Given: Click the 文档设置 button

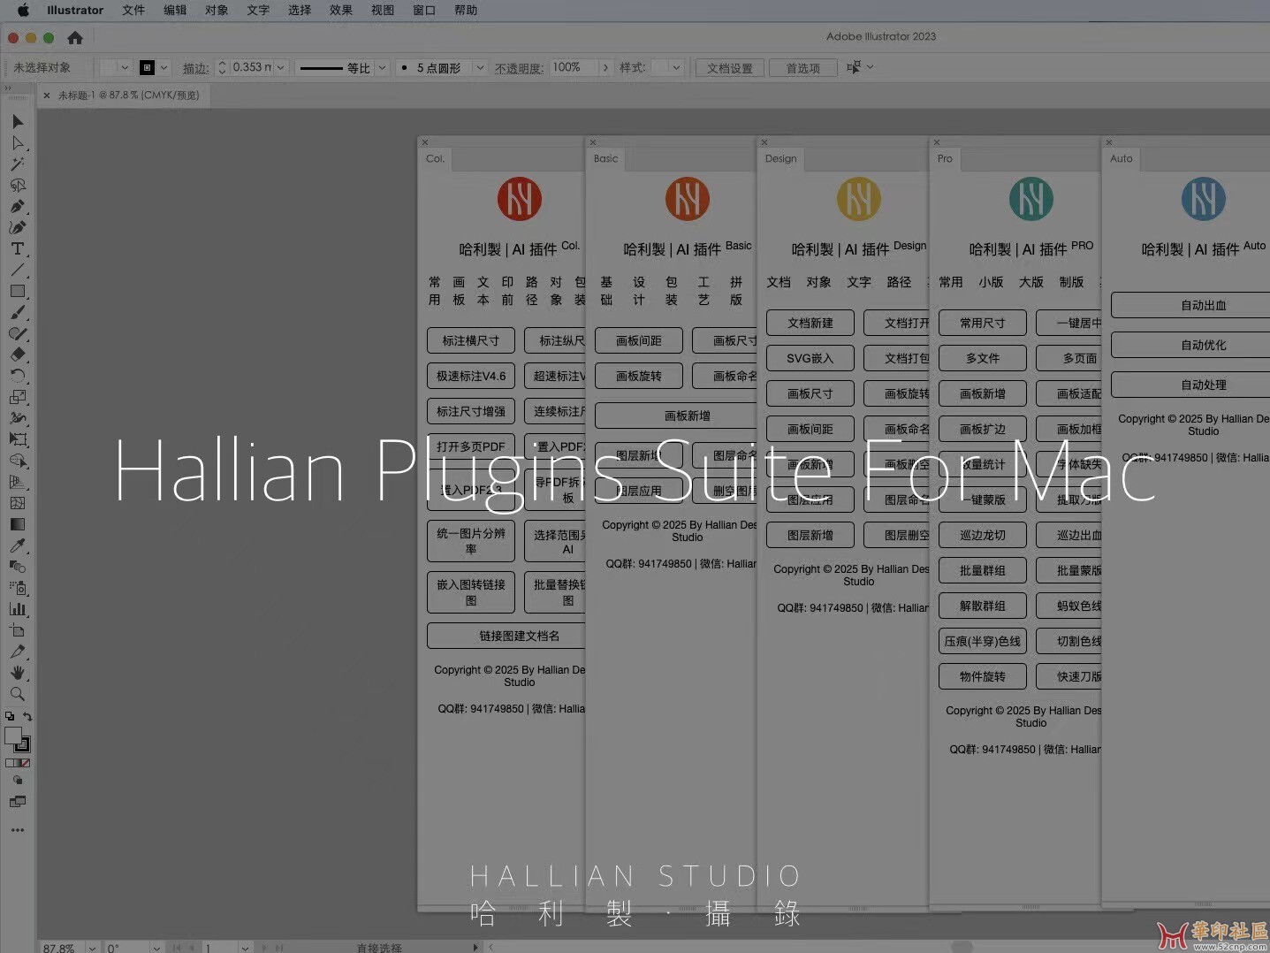Looking at the screenshot, I should click(729, 68).
